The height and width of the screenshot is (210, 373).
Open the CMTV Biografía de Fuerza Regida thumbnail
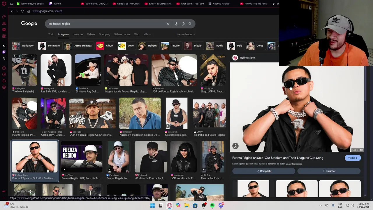coord(209,113)
